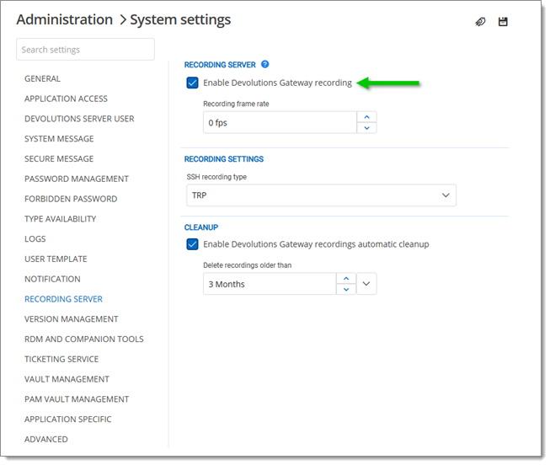Image resolution: width=550 pixels, height=465 pixels.
Task: Click the save settings floppy disk icon
Action: (503, 22)
